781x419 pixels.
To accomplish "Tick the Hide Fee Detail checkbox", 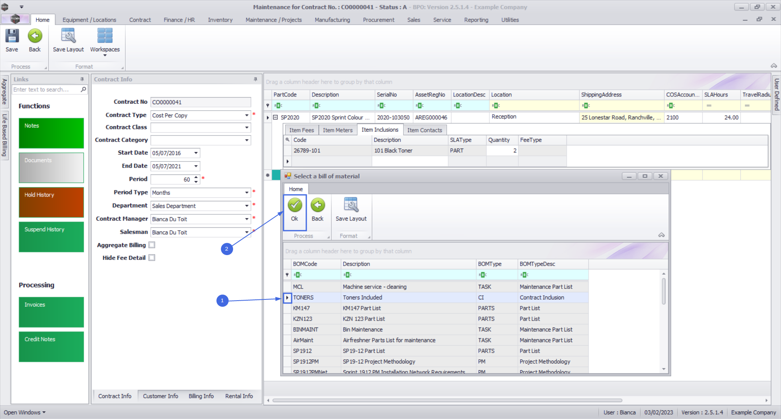I will tap(152, 258).
